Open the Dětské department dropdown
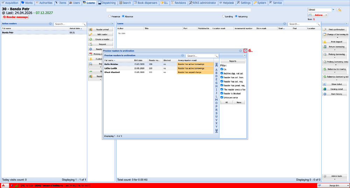 (334, 9)
